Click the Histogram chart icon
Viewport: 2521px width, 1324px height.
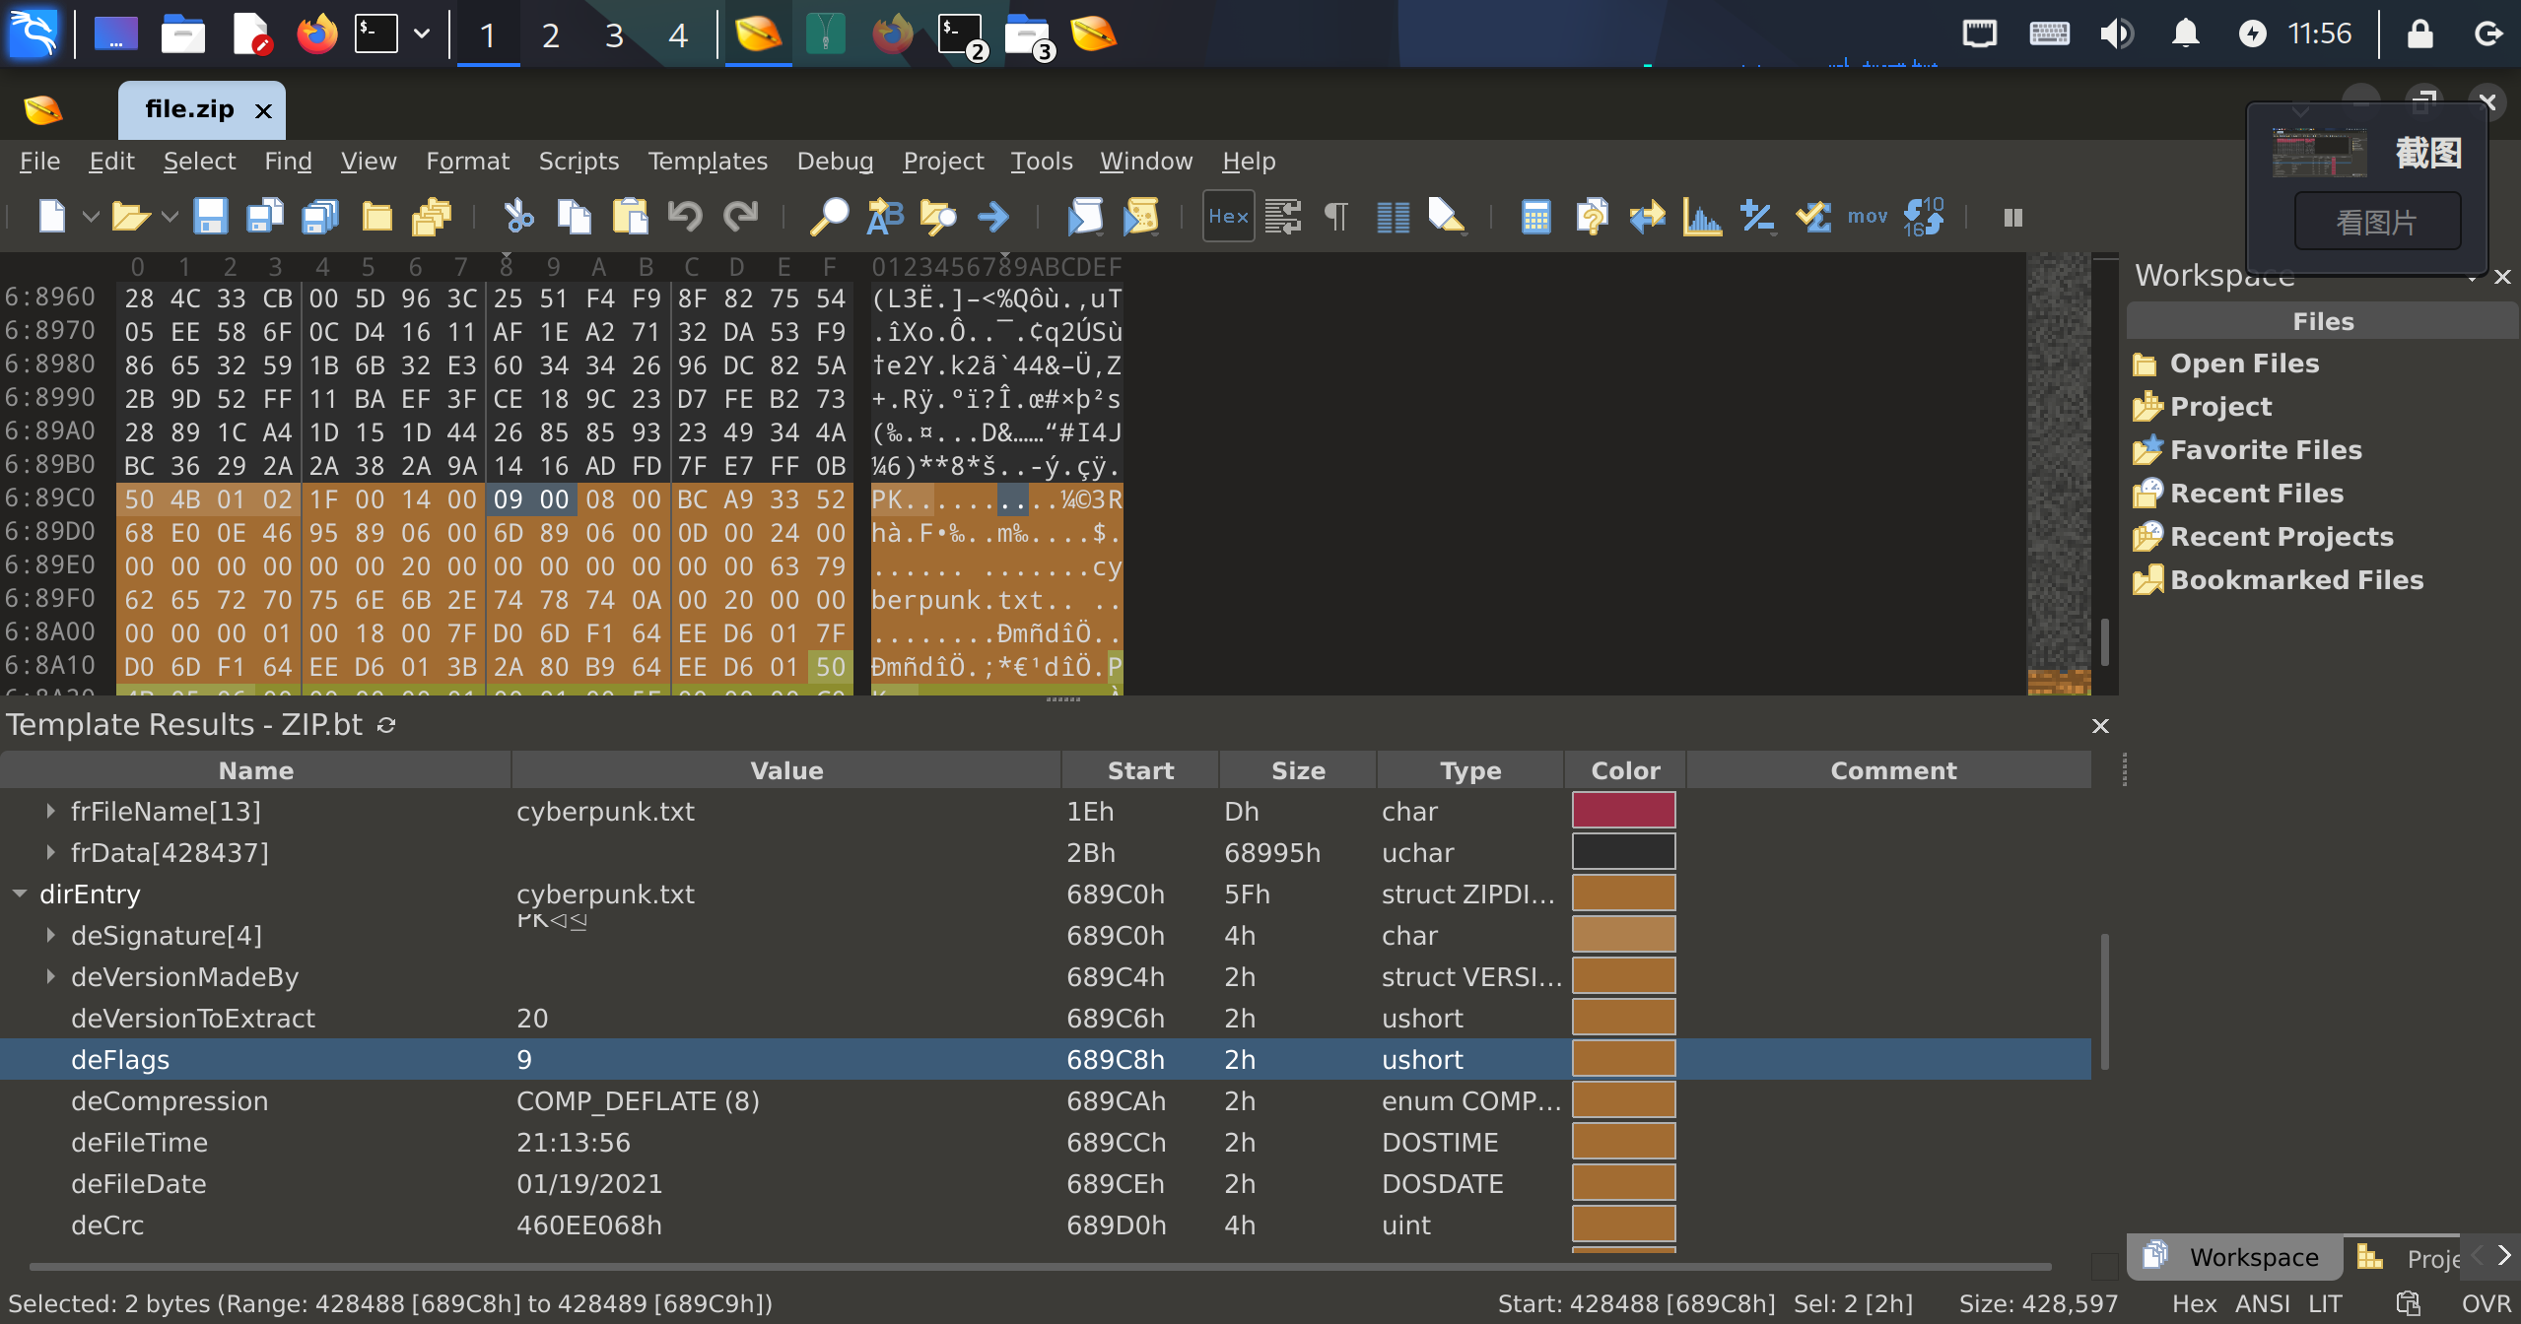(x=1702, y=216)
